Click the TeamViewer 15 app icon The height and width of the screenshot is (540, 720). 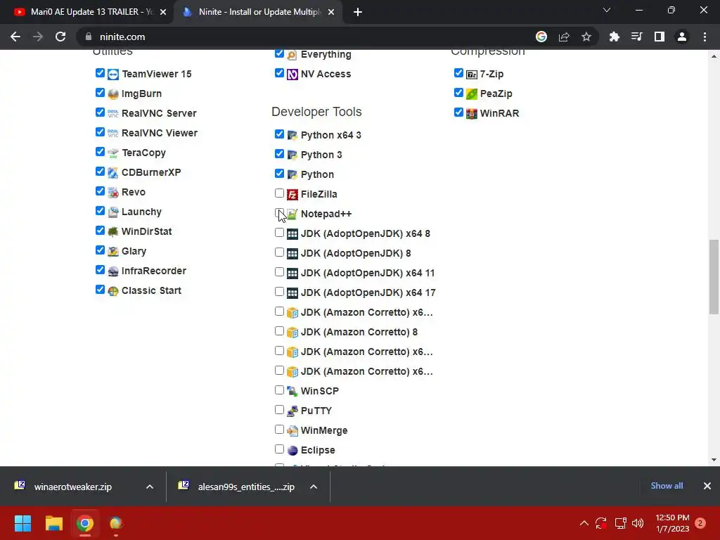pos(113,74)
